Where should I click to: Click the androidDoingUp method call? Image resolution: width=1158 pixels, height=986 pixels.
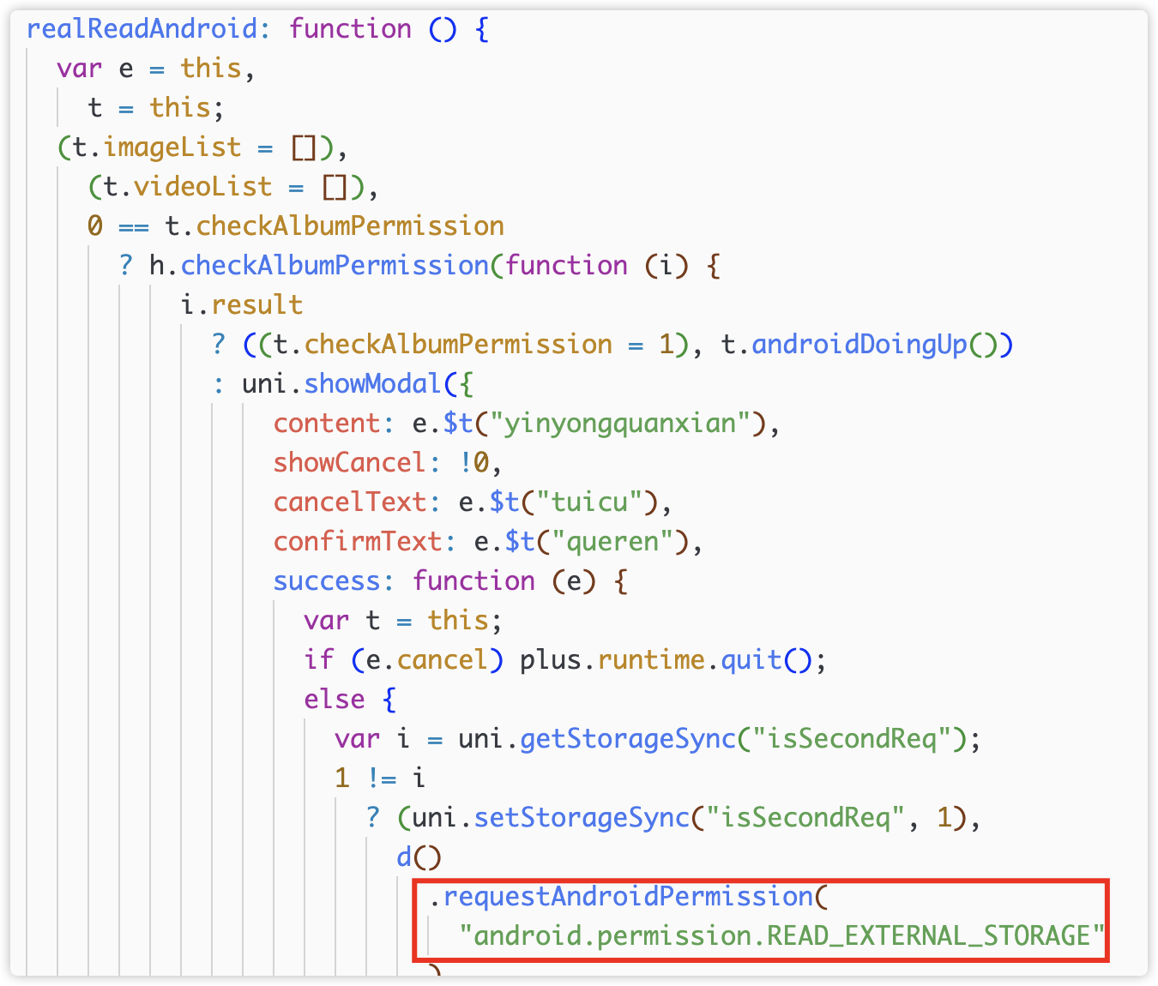[x=859, y=345]
